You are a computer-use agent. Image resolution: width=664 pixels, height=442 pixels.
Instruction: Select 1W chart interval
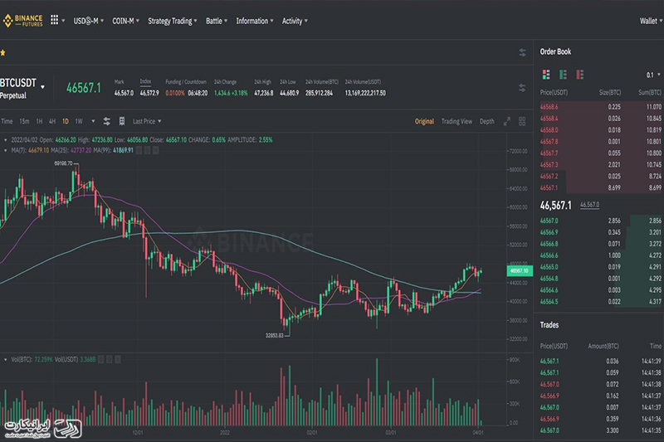(79, 121)
